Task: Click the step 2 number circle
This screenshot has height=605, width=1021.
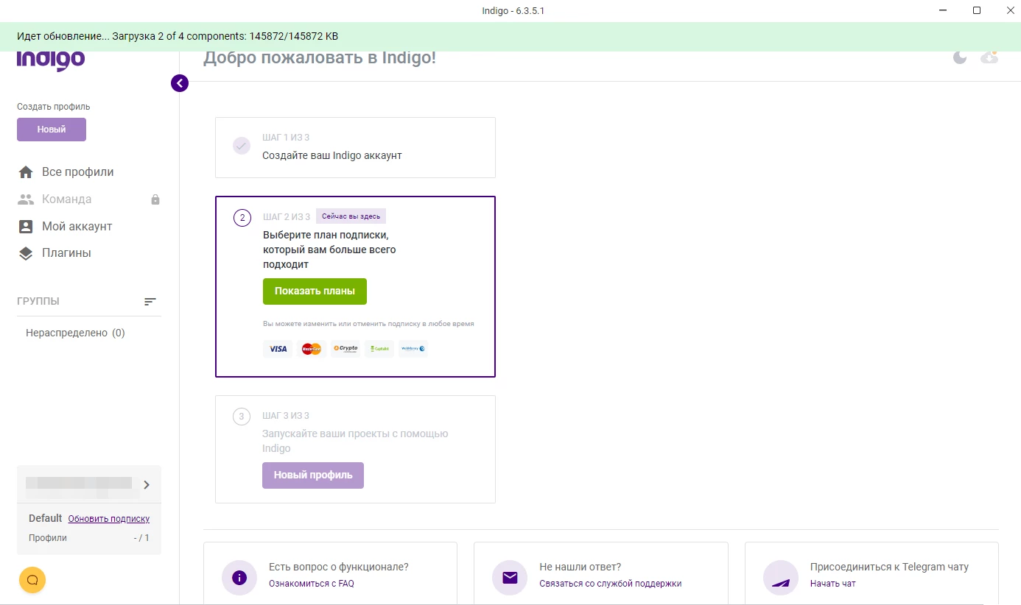Action: click(242, 218)
